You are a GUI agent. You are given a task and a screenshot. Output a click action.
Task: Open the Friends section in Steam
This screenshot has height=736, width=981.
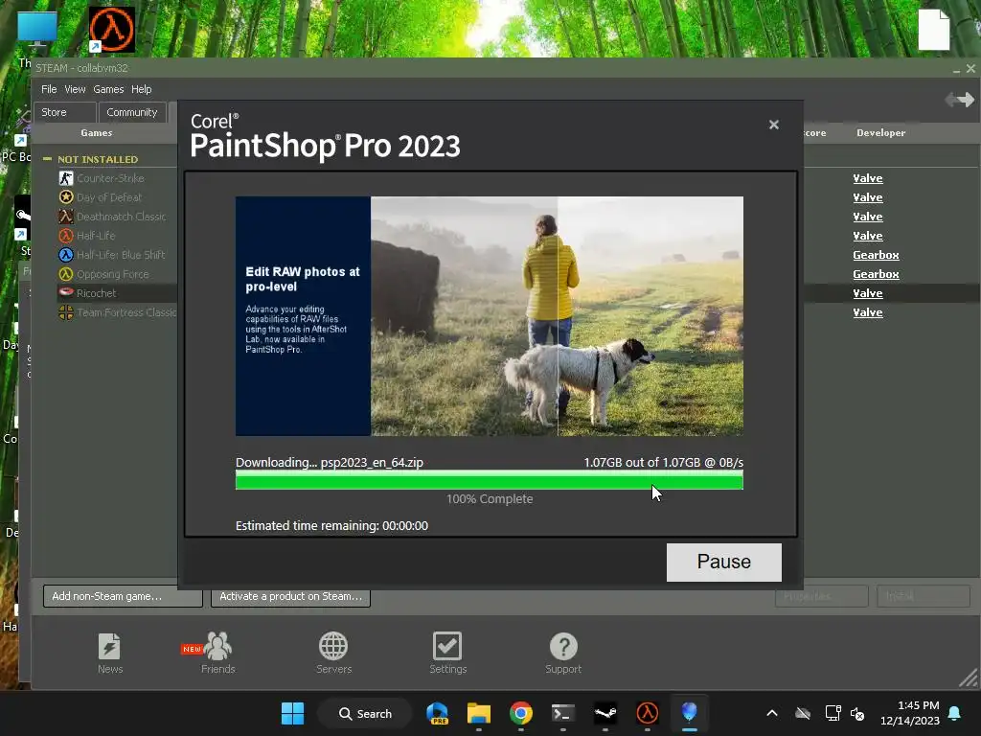pyautogui.click(x=217, y=653)
